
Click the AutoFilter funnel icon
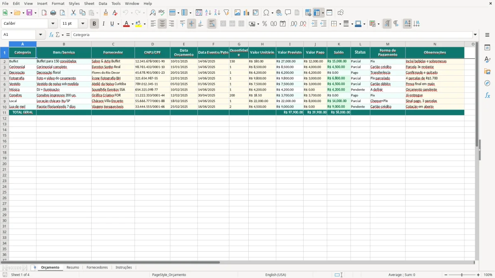tap(226, 13)
